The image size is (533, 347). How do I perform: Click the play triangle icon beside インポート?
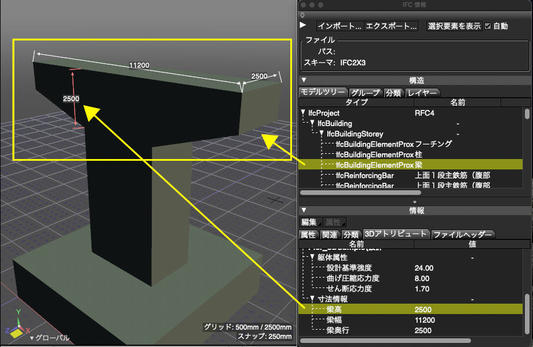(x=303, y=25)
